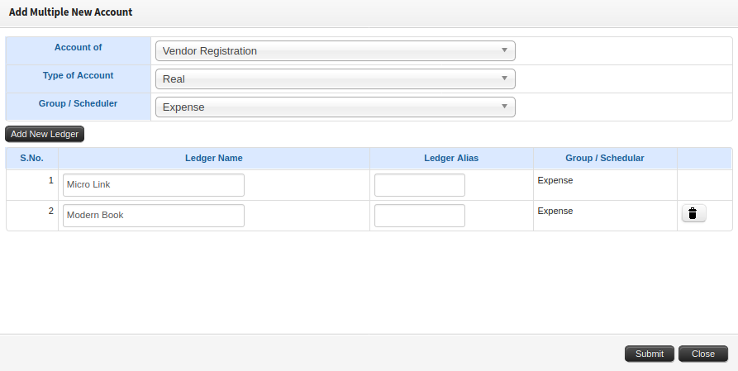This screenshot has width=738, height=371.
Task: Click the Ledger Alias field in row 2
Action: 419,216
